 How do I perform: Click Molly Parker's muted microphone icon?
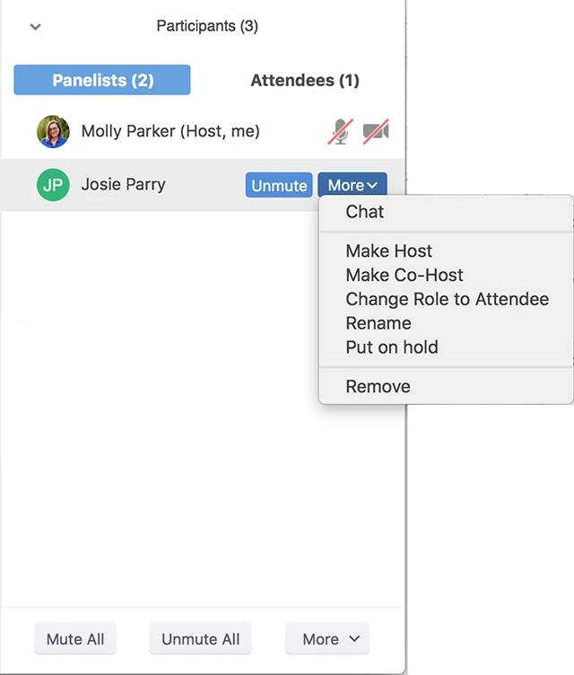tap(340, 132)
